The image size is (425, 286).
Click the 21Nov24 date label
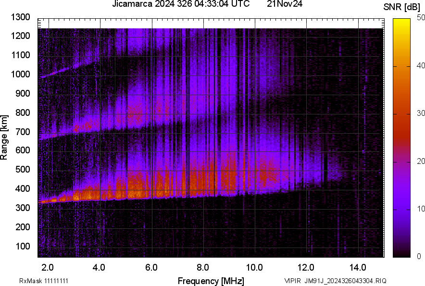click(x=285, y=4)
